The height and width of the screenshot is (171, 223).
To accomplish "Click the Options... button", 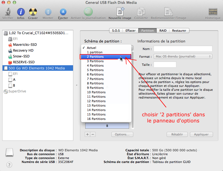I will click(122, 134).
